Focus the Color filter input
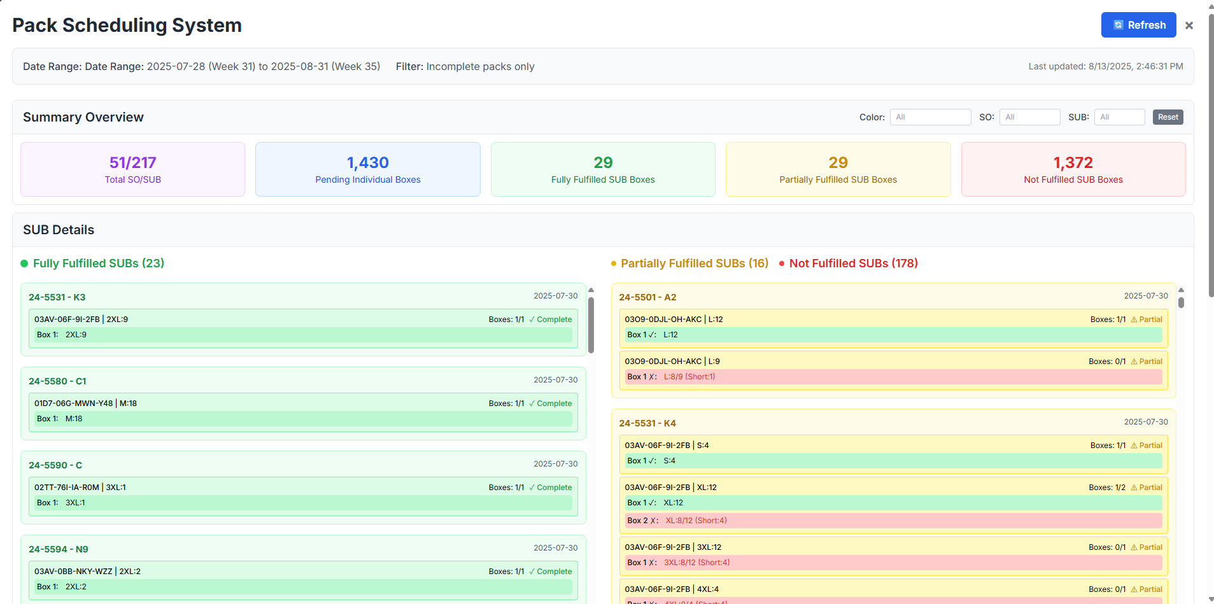This screenshot has width=1214, height=604. [930, 117]
